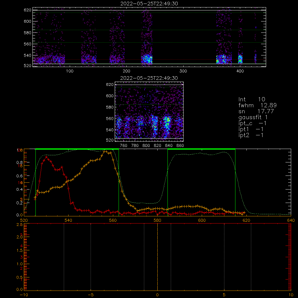Screen dimensions: 298x298
Task: Click the orange vertical line at 0 in bottom plot
Action: click(157, 257)
